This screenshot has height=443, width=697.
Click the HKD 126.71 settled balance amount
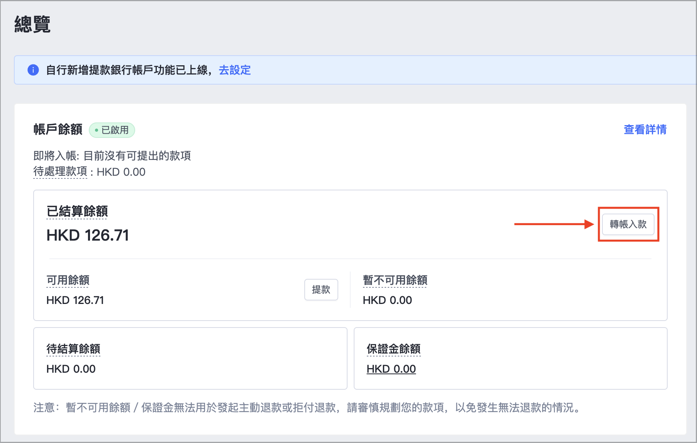(x=88, y=235)
